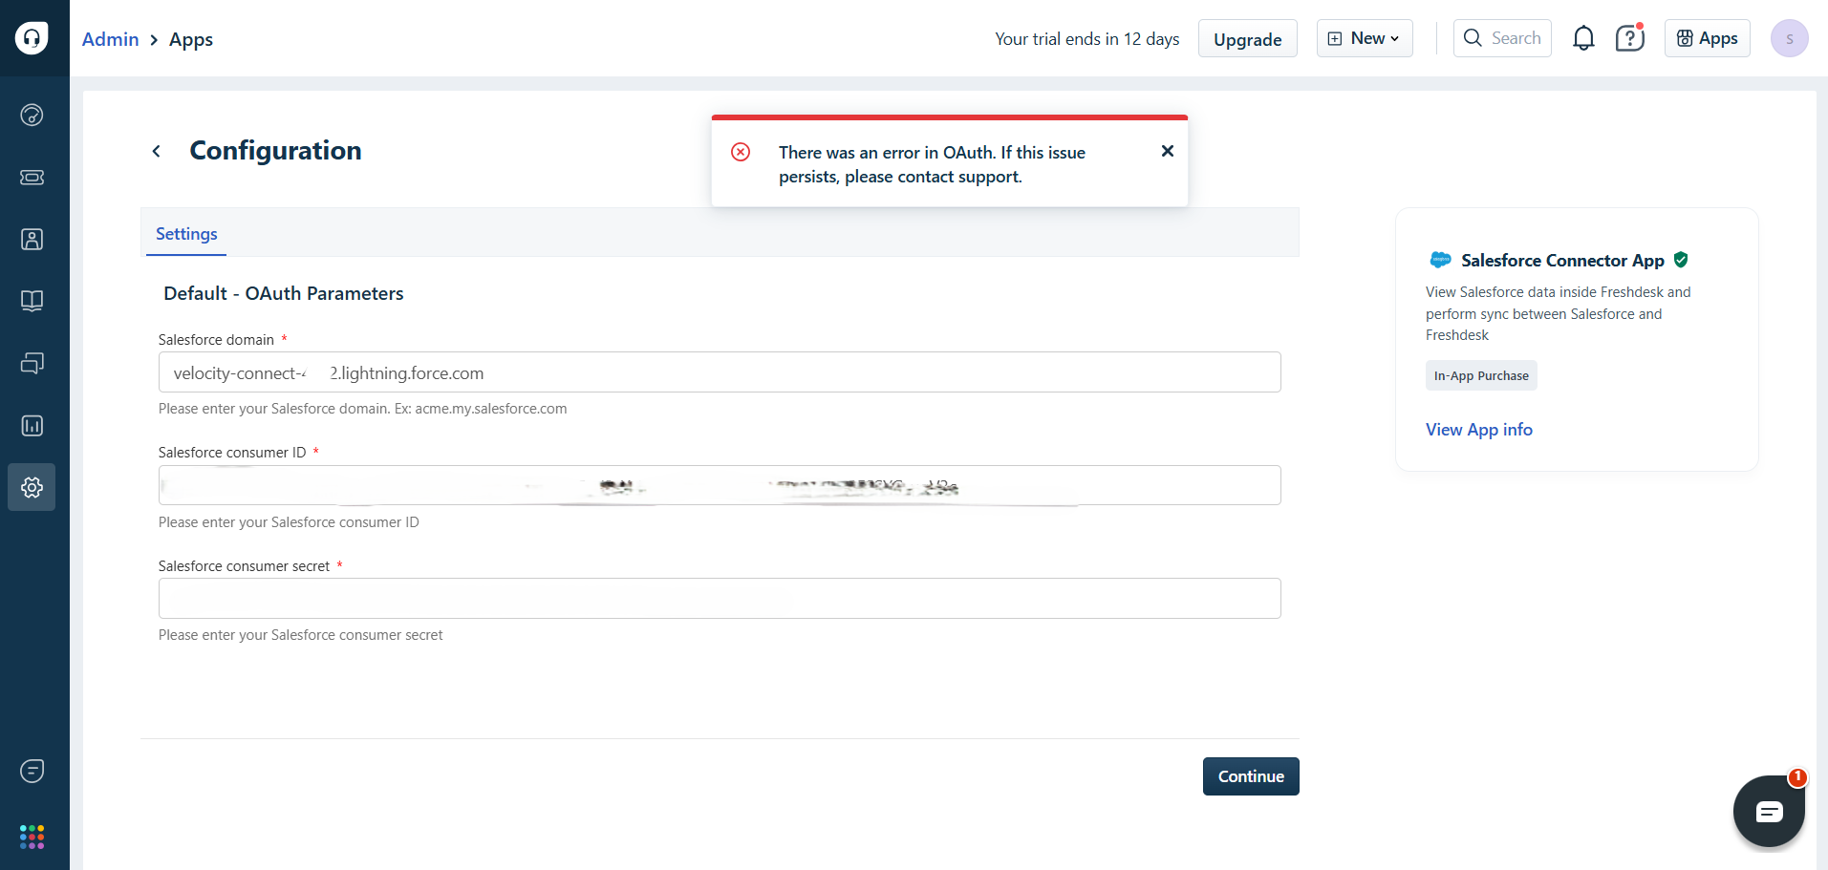This screenshot has width=1828, height=870.
Task: Open the Dashboard gauge icon in sidebar
Action: click(x=32, y=116)
